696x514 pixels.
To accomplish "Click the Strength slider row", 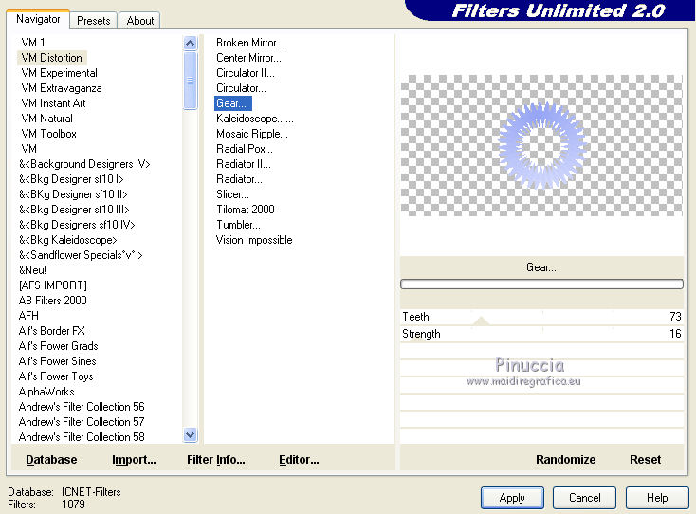I will pyautogui.click(x=541, y=334).
